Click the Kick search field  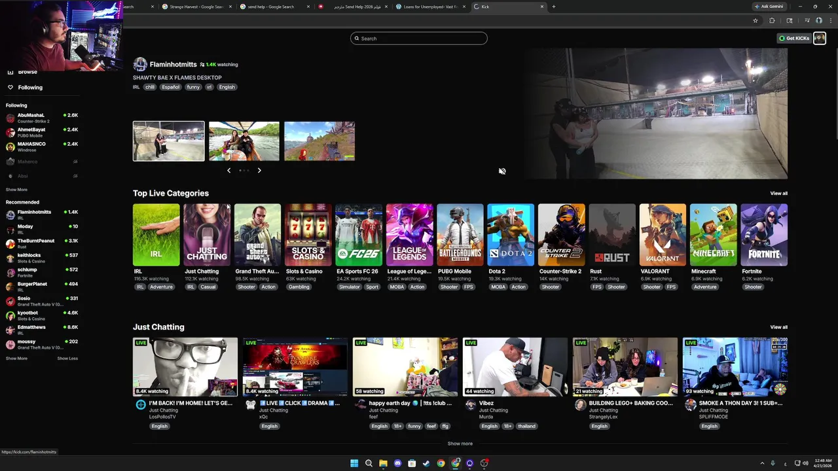(x=419, y=39)
